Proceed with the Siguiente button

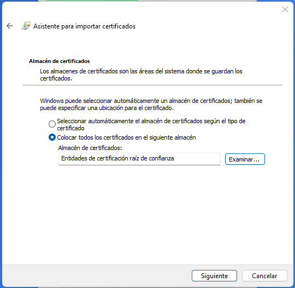click(x=214, y=276)
